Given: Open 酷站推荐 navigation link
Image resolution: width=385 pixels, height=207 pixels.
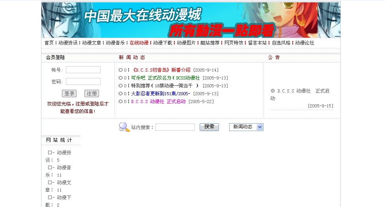Looking at the screenshot, I should 210,43.
